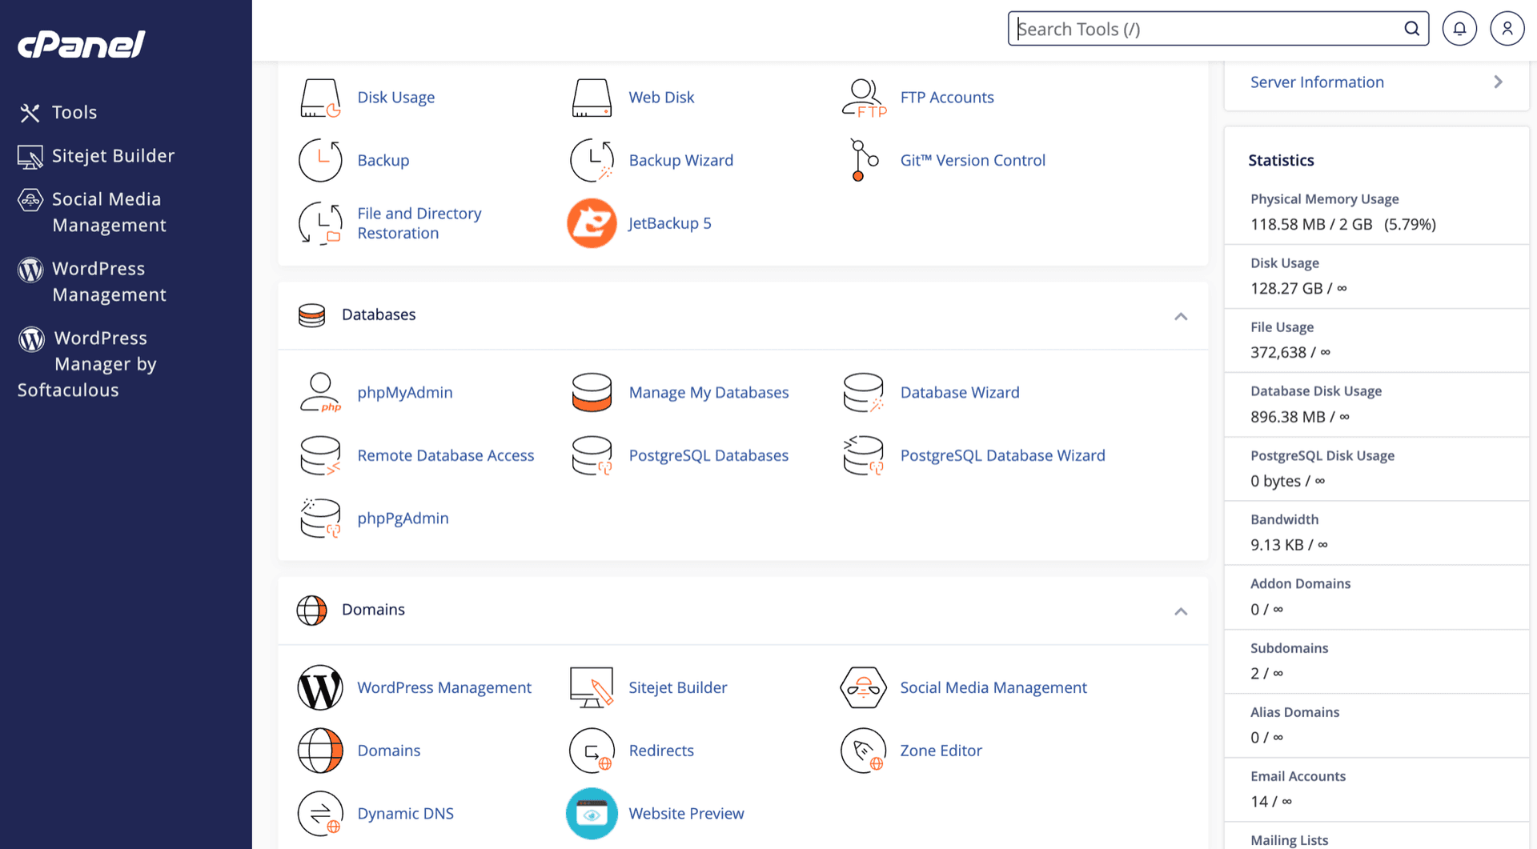1537x849 pixels.
Task: Click the Web Disk drive icon
Action: point(592,98)
